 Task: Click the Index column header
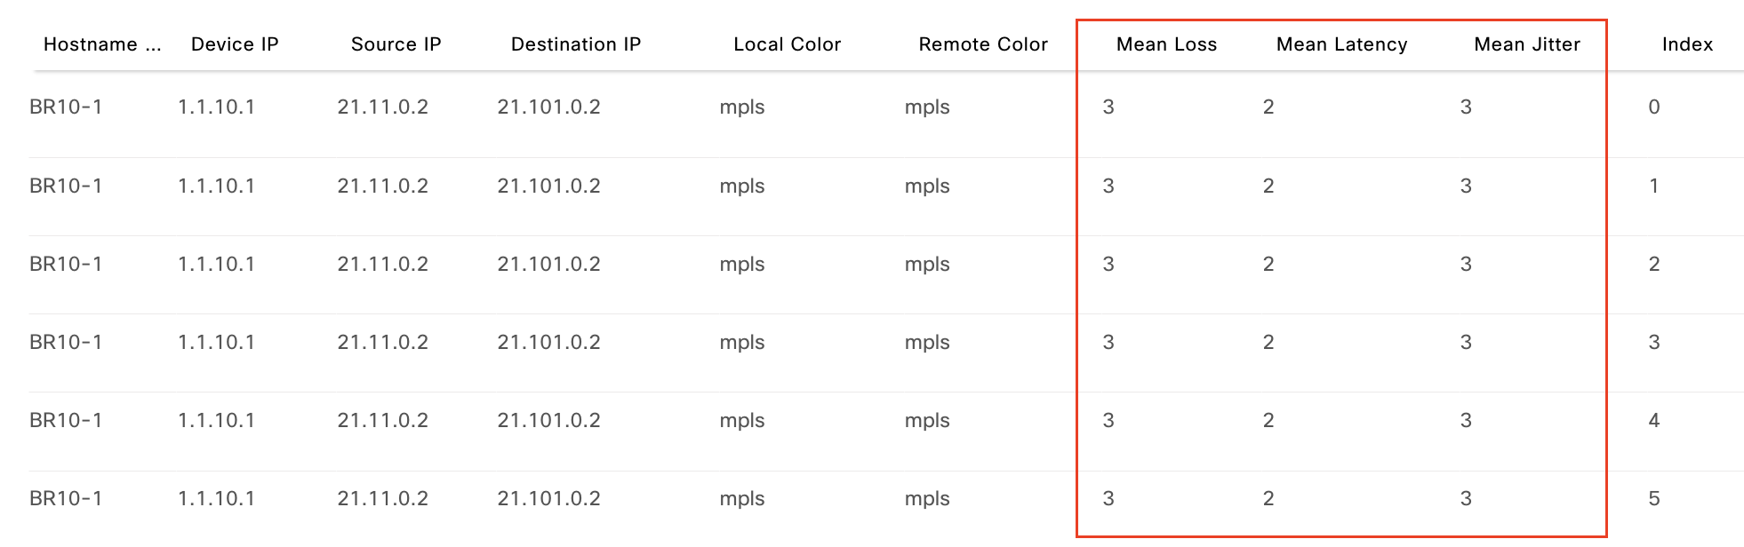tap(1687, 44)
